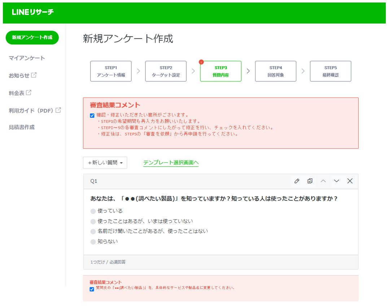Go to STEP5 最終確認
Image resolution: width=389 pixels, height=307 pixels.
(x=330, y=71)
